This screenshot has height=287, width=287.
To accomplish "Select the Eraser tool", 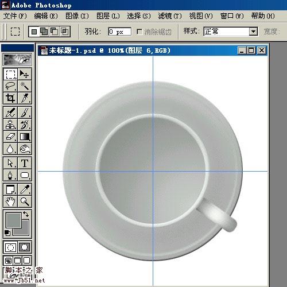I will click(10, 137).
